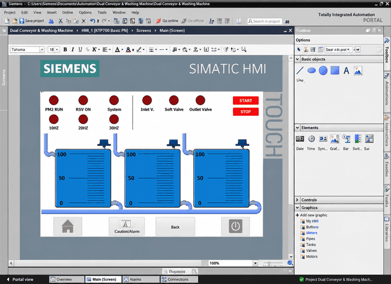Open the Buttons graphics folder

click(x=309, y=227)
